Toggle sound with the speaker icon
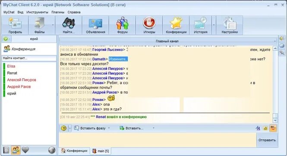This screenshot has width=287, height=156. point(282,38)
